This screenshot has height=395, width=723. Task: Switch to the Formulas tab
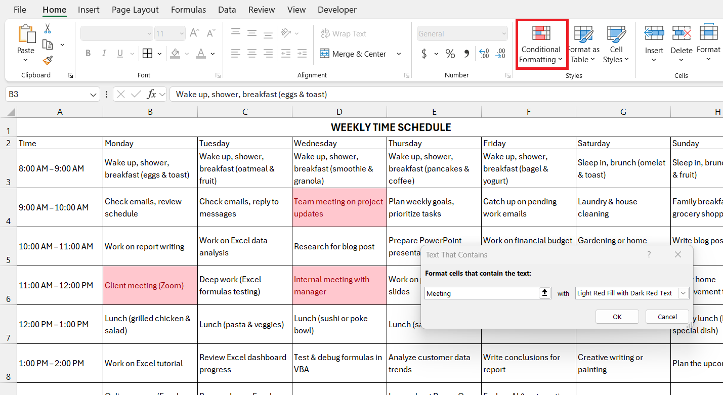point(188,10)
